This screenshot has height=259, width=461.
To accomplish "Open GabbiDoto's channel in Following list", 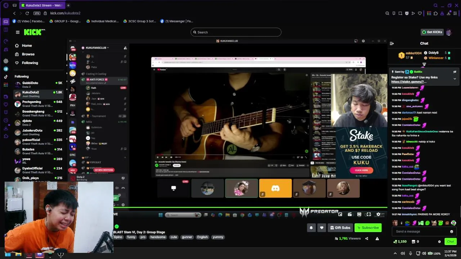I will click(38, 85).
